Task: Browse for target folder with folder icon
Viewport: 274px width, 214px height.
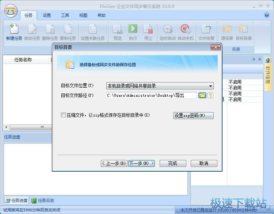Action: 202,95
